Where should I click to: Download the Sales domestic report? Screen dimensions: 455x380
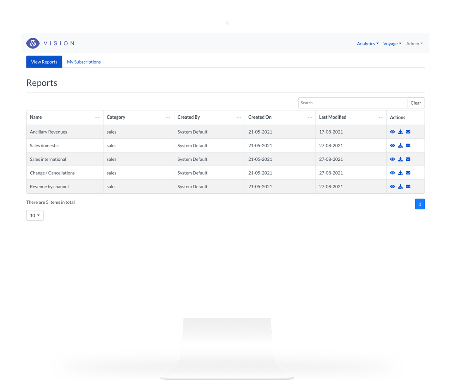pyautogui.click(x=400, y=146)
